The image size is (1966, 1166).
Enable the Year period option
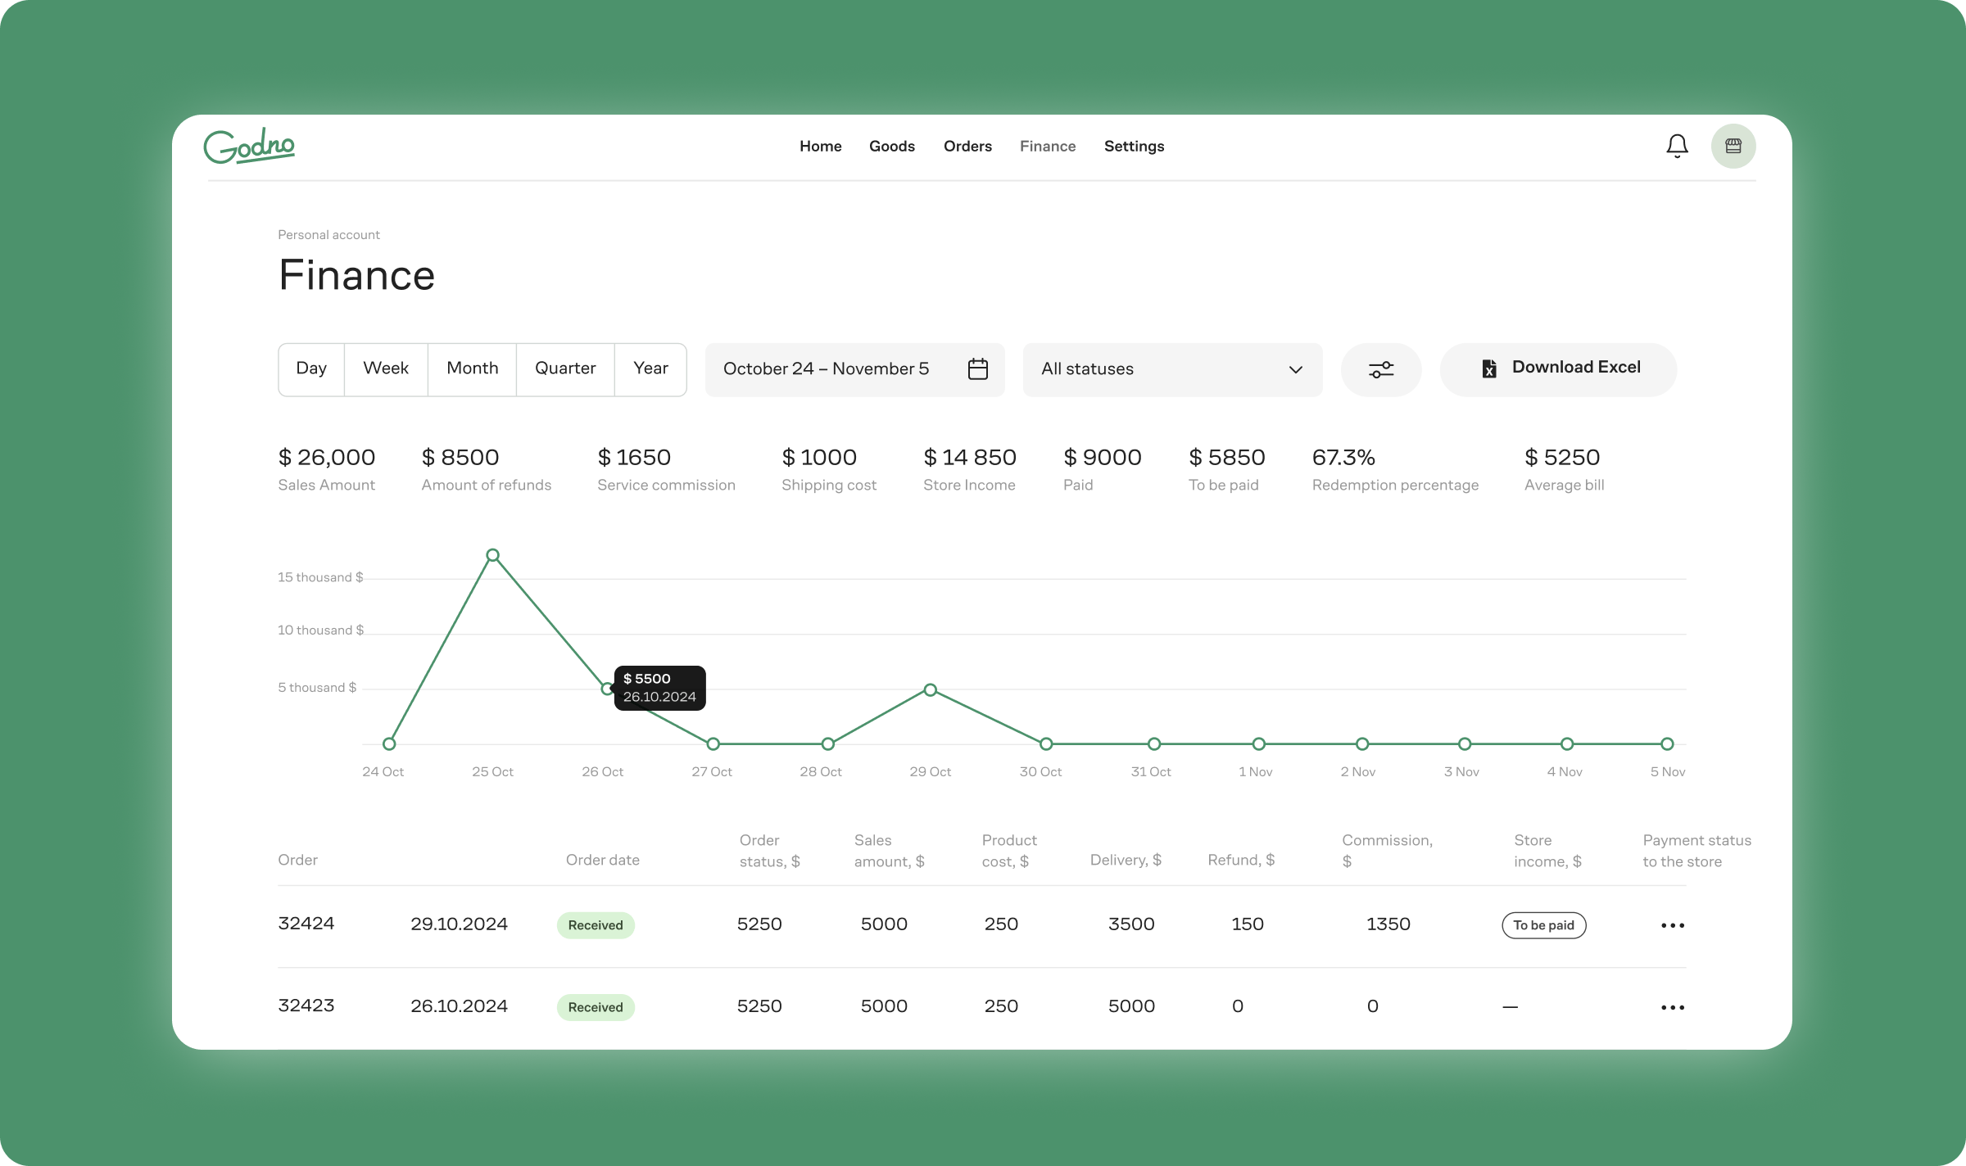tap(650, 368)
